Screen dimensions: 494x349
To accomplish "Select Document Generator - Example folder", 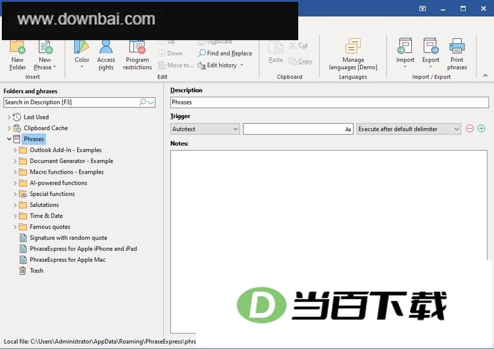I will tap(71, 161).
